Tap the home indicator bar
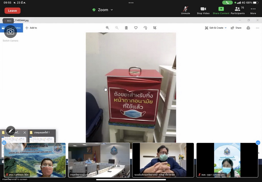 click(x=131, y=180)
